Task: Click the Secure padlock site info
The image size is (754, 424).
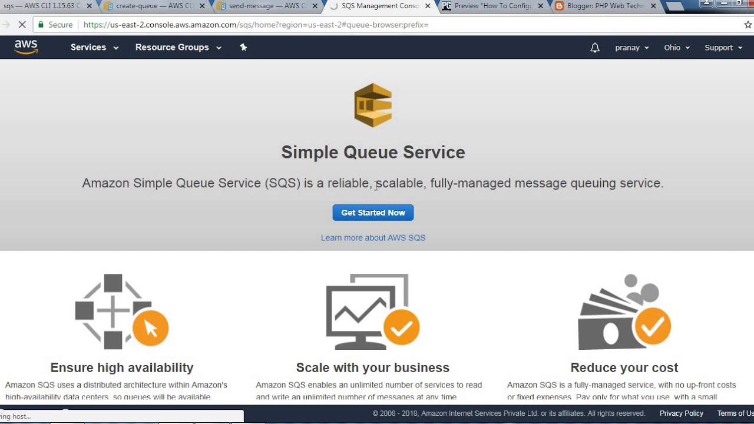Action: 55,25
